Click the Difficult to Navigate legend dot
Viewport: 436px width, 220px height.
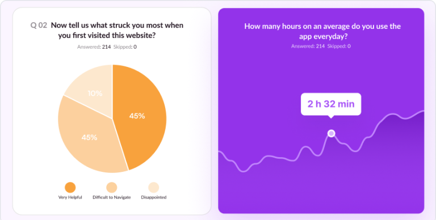pyautogui.click(x=111, y=188)
